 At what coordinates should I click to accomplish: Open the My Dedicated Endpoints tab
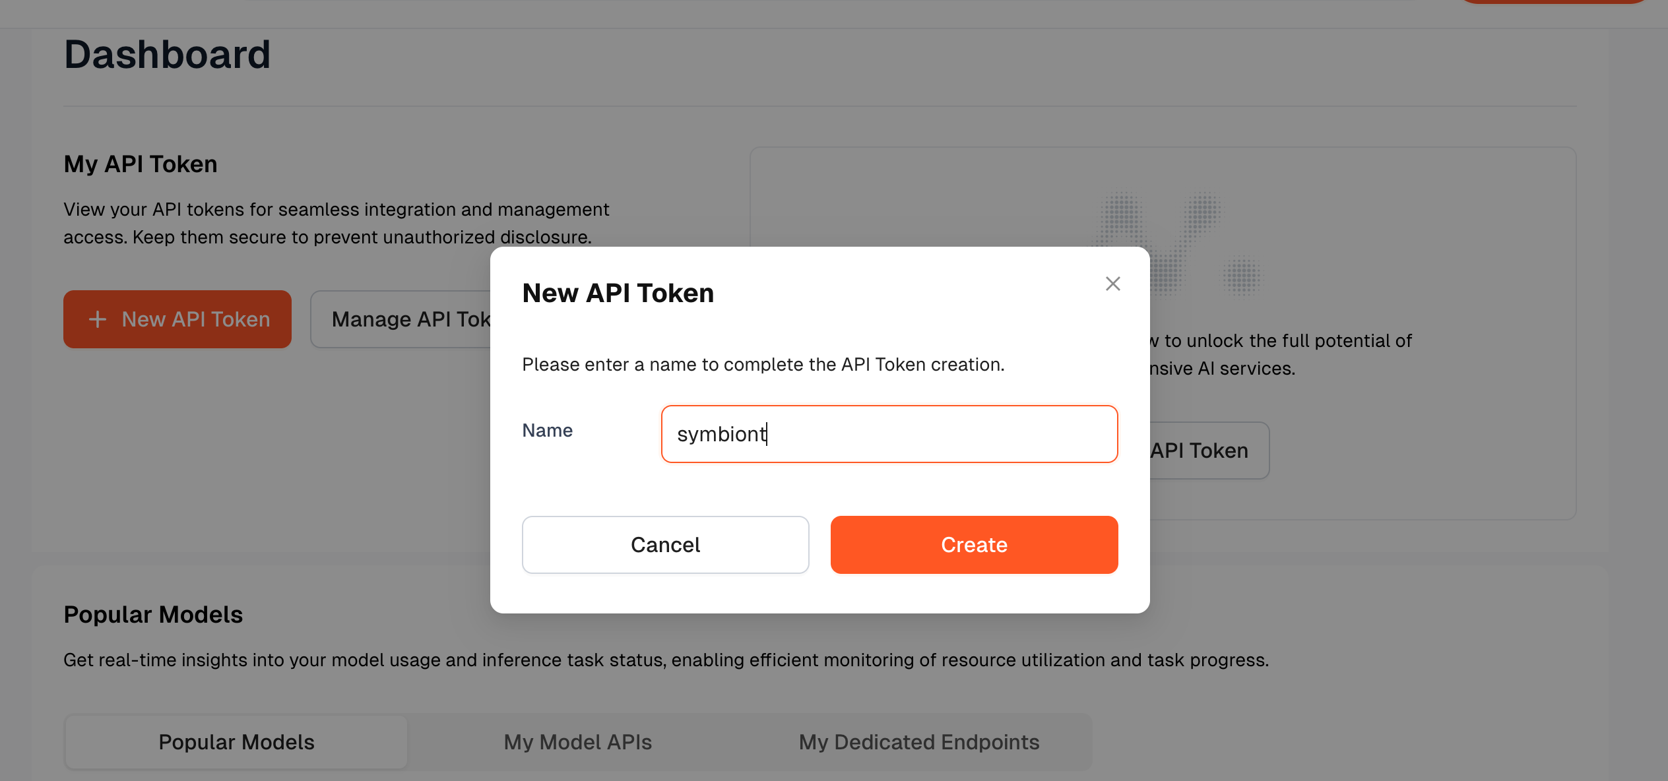[x=918, y=742]
